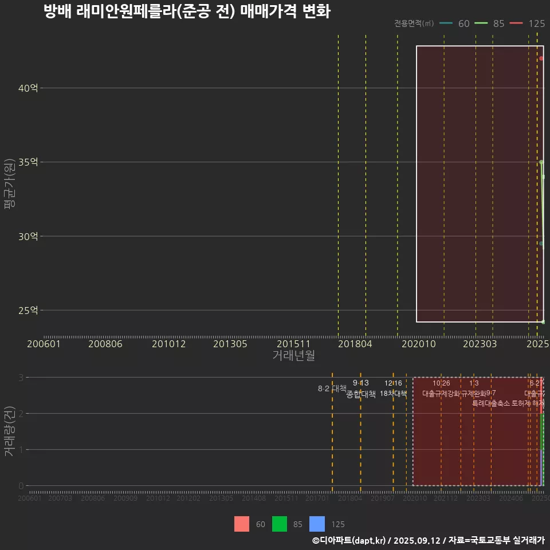550x550 pixels.
Task: Click the '10.26' policy annotation
Action: point(441,383)
